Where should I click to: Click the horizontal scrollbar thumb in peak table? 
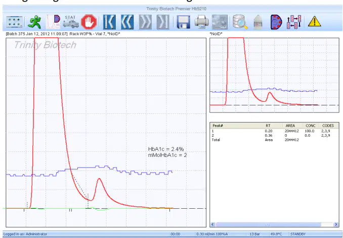(x=269, y=224)
